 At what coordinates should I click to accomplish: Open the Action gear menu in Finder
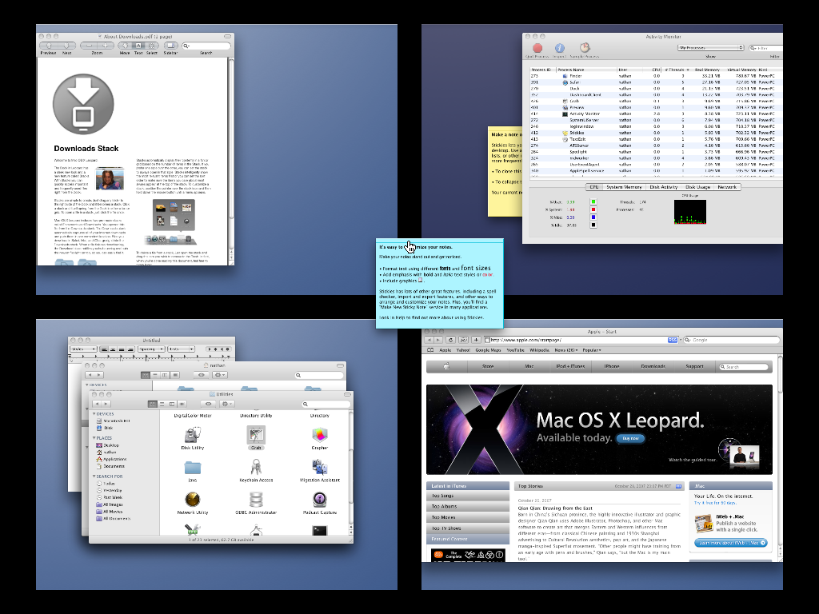225,404
